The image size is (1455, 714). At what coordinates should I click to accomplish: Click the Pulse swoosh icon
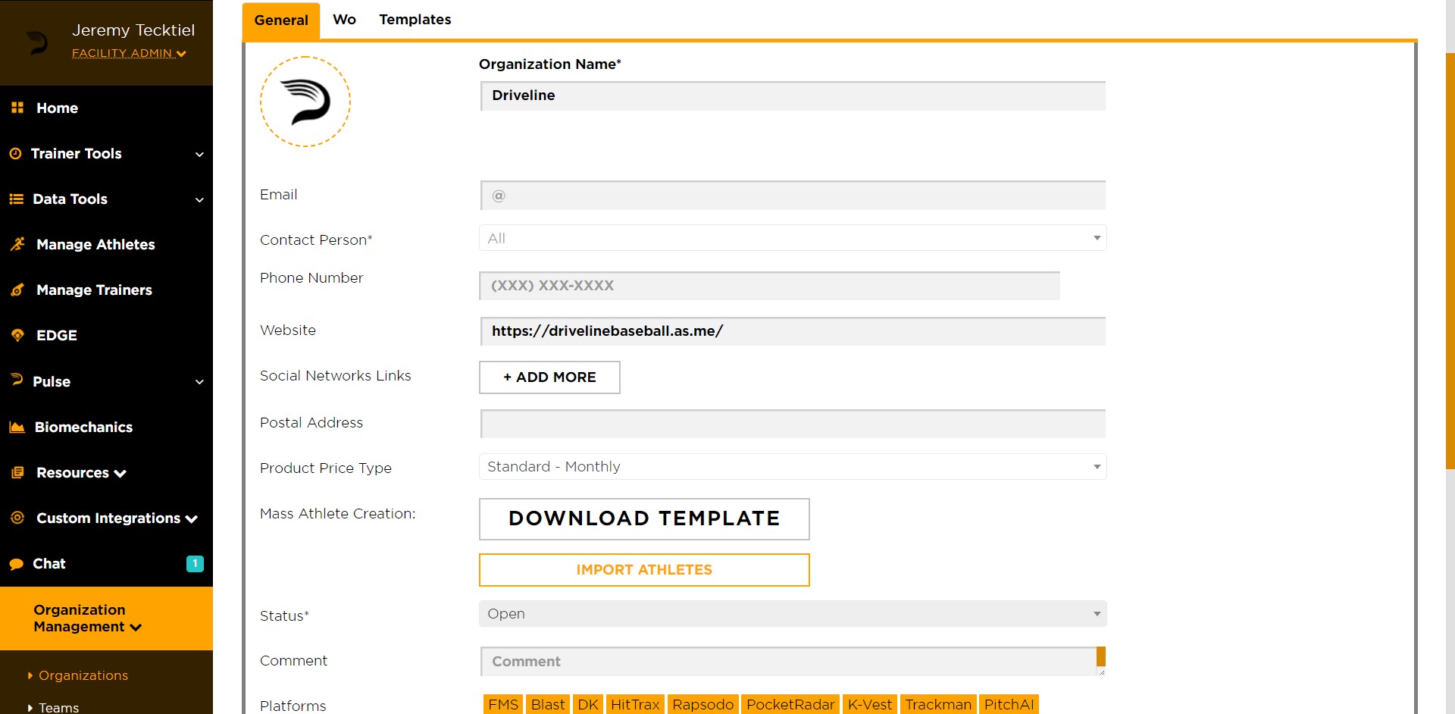(x=17, y=379)
